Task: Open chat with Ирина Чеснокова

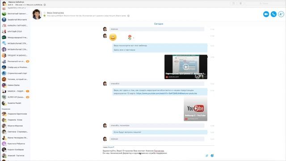Action: tap(15, 138)
